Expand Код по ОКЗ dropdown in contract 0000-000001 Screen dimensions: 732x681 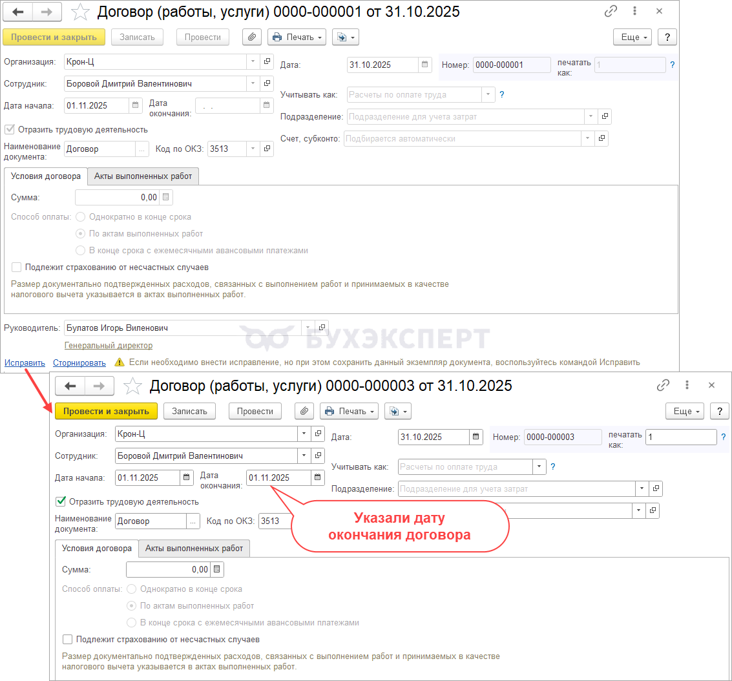coord(253,149)
